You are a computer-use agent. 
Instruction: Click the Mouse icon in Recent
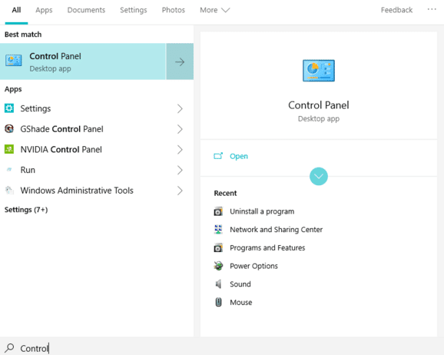coord(218,302)
